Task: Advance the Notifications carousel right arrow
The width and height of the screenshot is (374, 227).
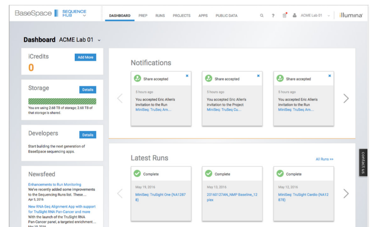Action: click(x=346, y=98)
